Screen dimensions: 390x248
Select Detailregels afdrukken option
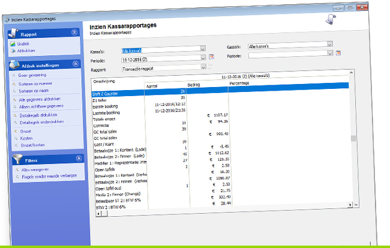click(x=35, y=114)
